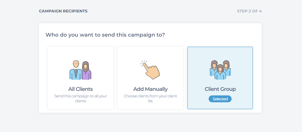Click the front-center woman in group icon
The width and height of the screenshot is (302, 132).
pos(220,72)
